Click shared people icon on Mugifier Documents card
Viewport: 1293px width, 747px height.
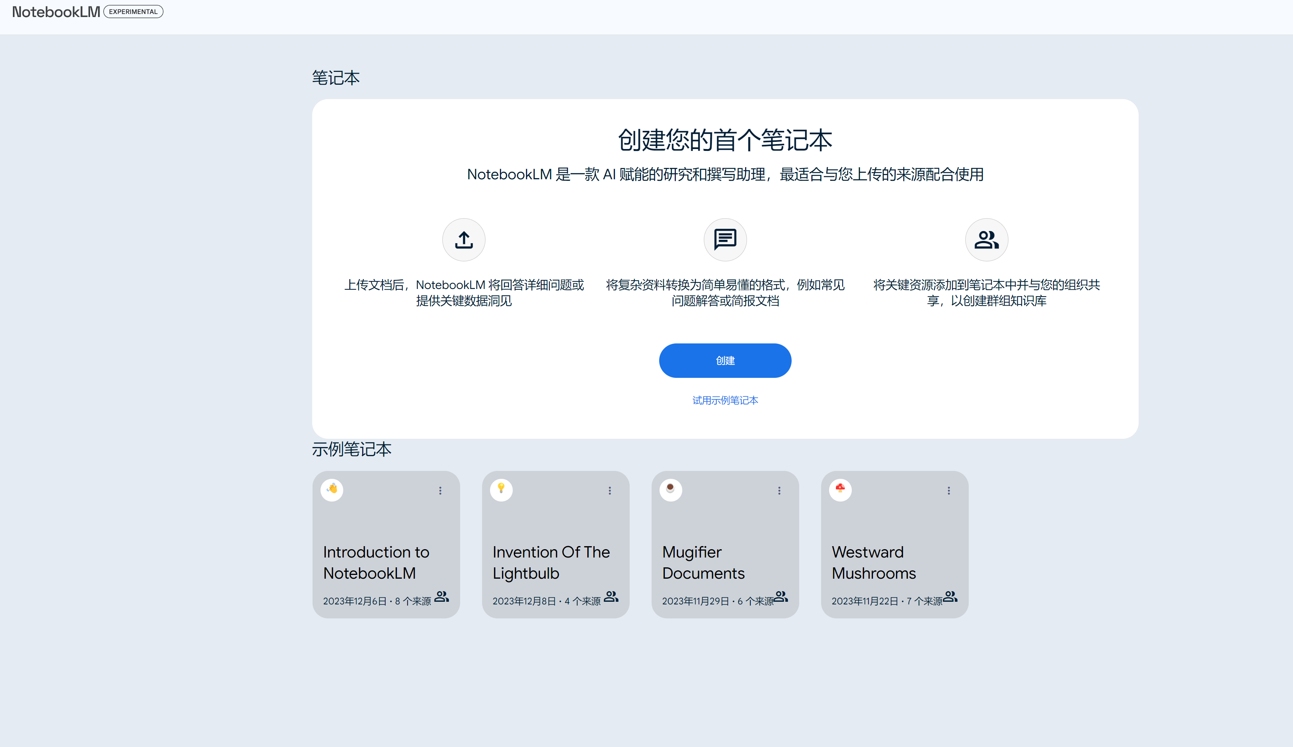(780, 596)
